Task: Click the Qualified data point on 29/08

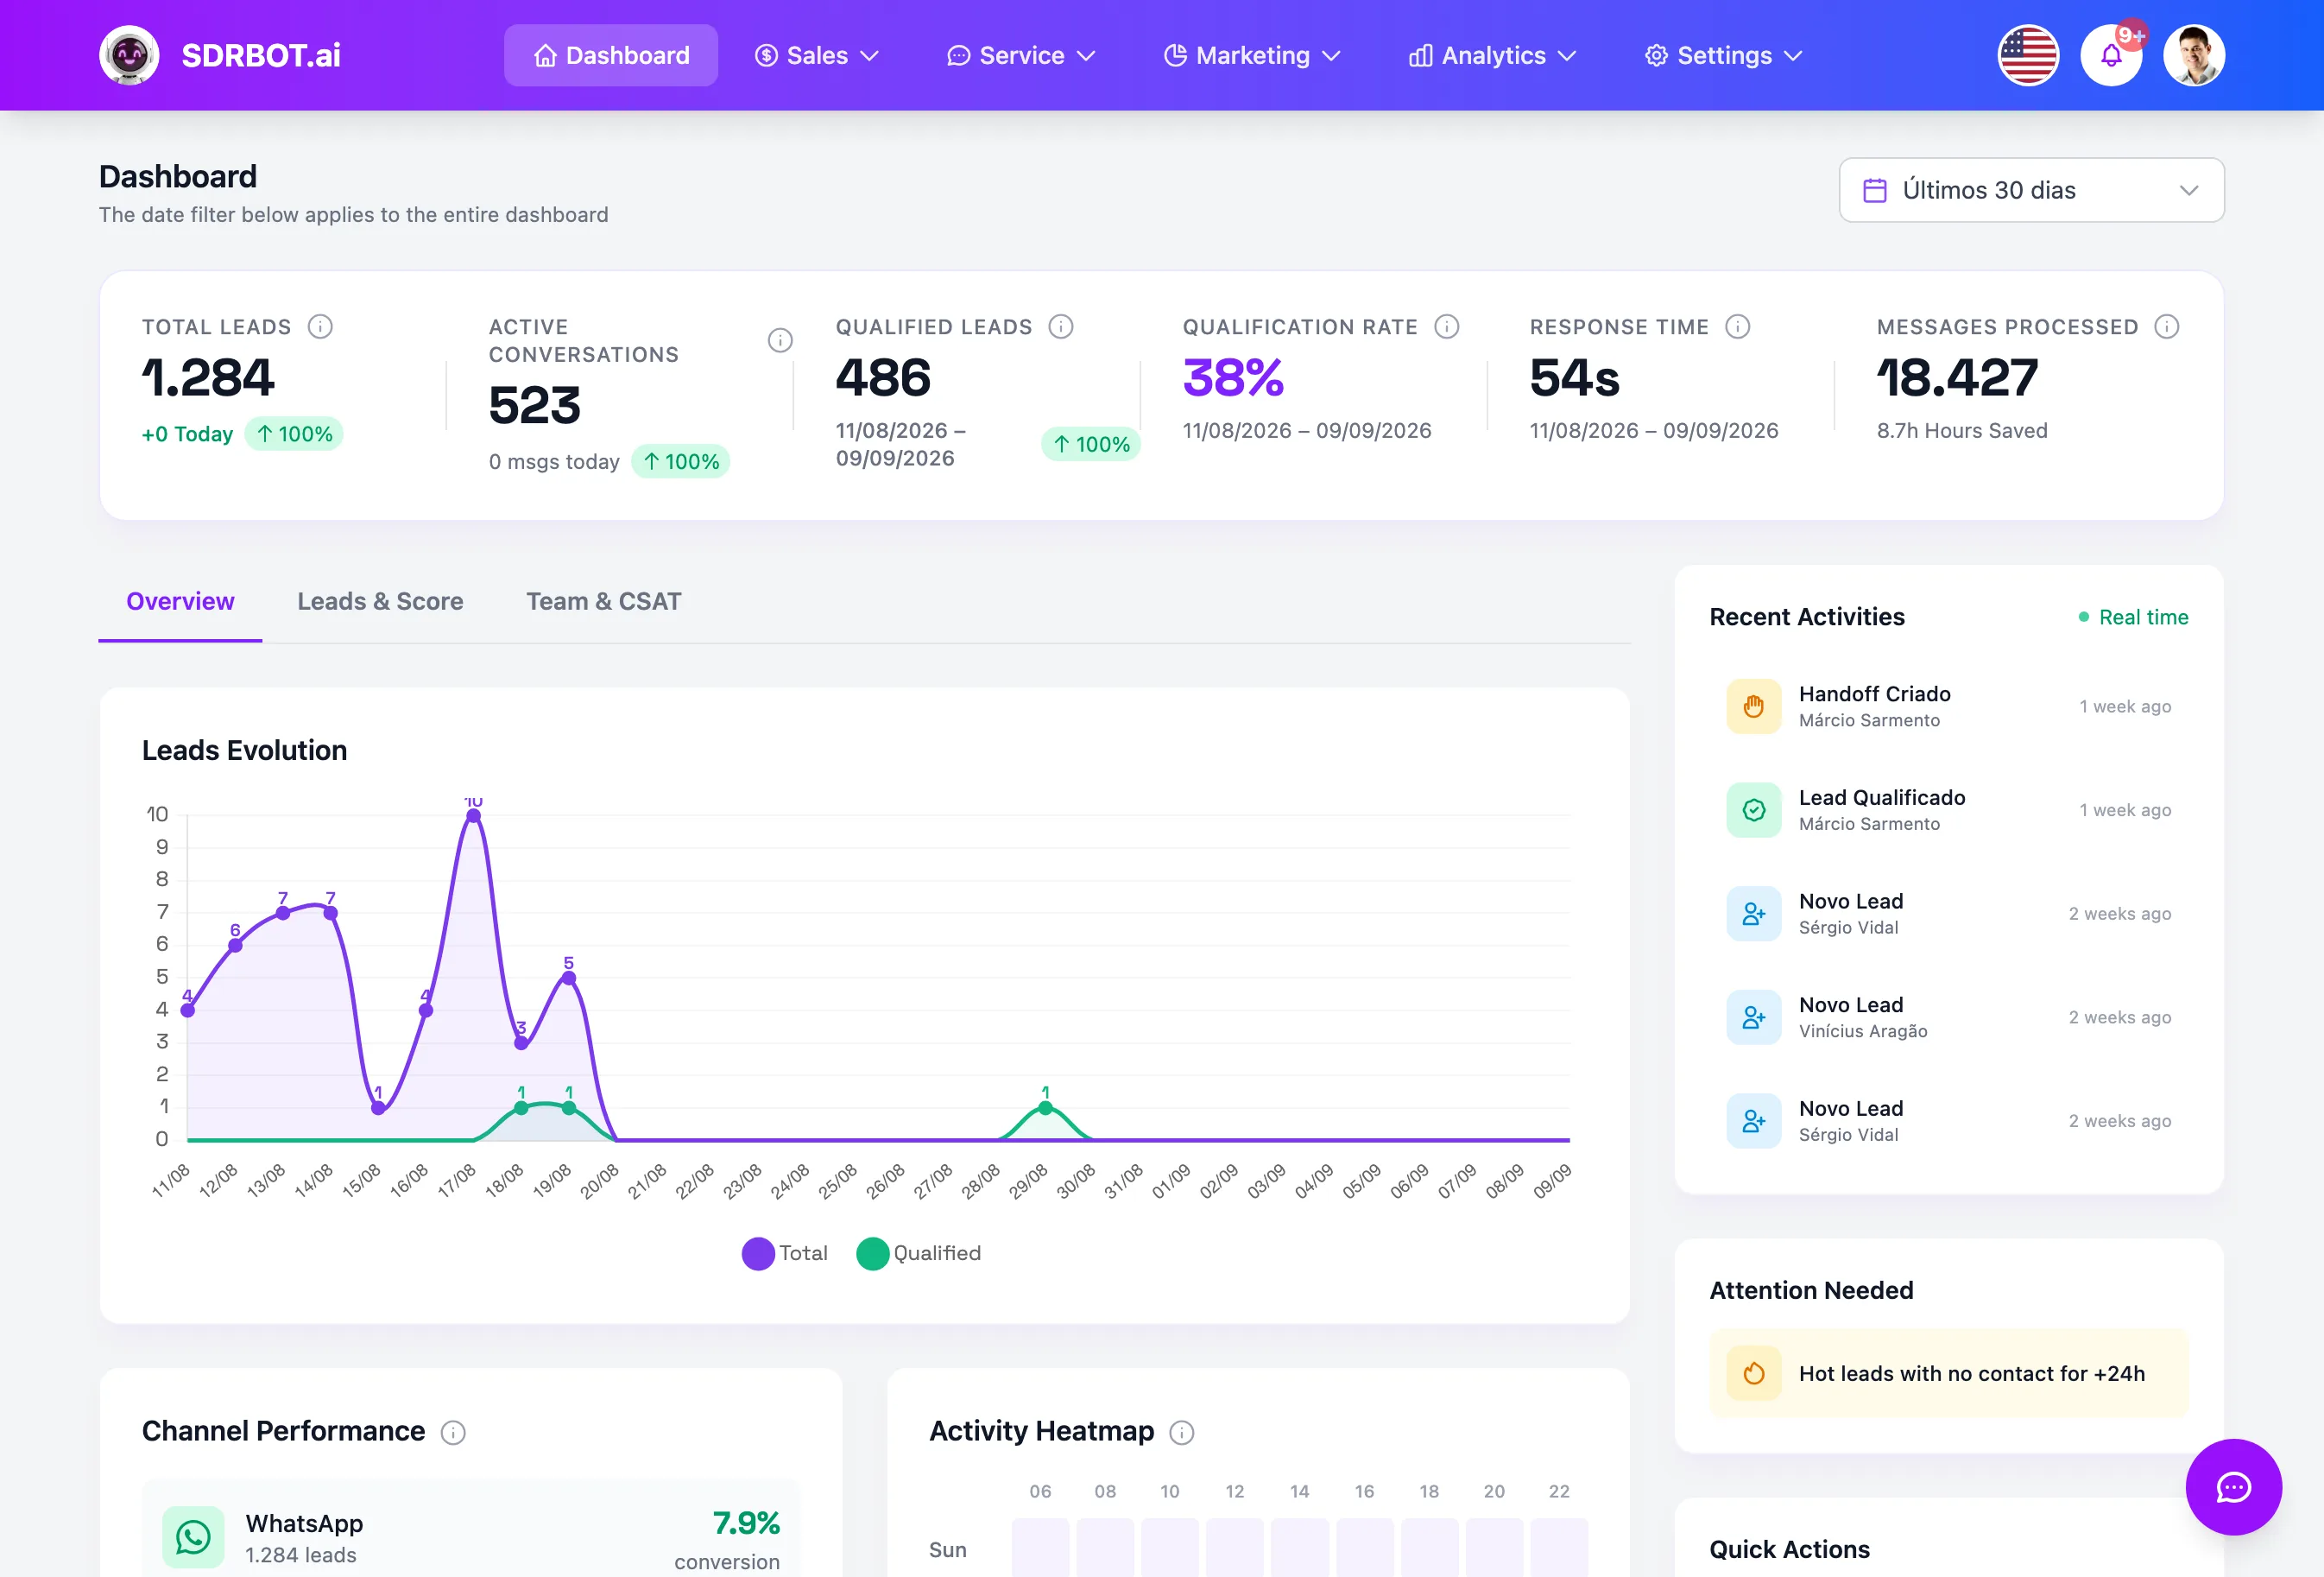Action: pyautogui.click(x=1045, y=1108)
